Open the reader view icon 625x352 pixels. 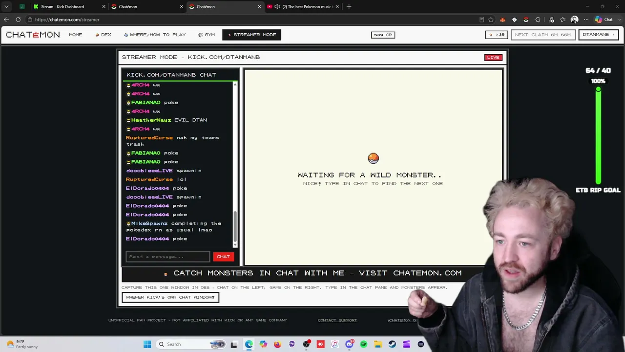[x=481, y=20]
